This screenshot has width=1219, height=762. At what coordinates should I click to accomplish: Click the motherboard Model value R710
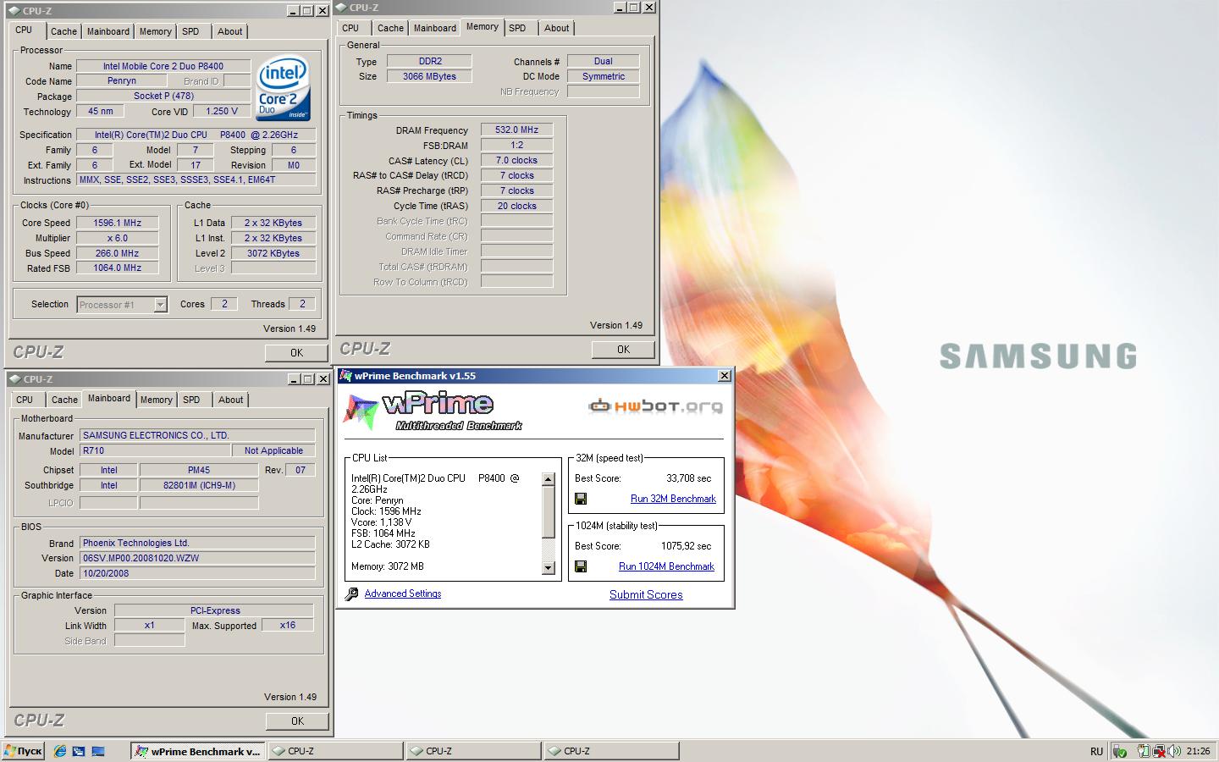click(155, 450)
